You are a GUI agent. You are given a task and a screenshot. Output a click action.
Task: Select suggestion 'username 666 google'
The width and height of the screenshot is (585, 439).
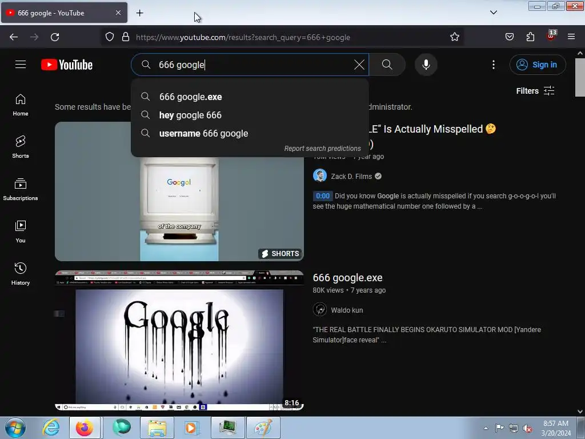coord(250,133)
